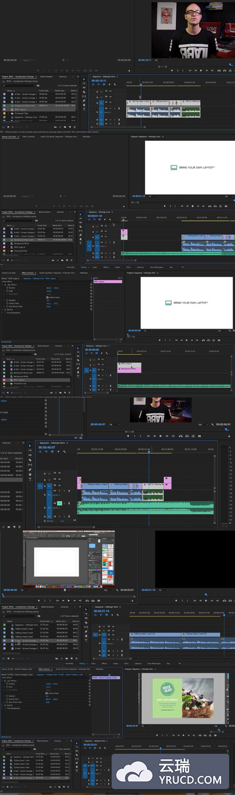Screen dimensions: 235x795
Task: Click the 00:00:48:07 timecode in the timeline panel
Action: 47,447
